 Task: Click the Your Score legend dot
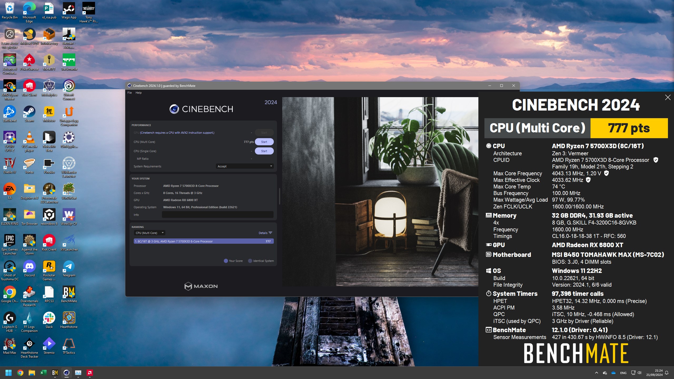pos(226,261)
